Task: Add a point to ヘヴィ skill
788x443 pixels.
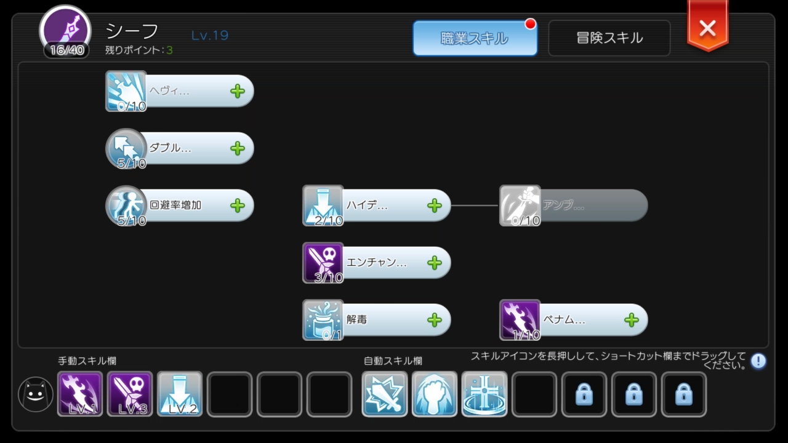Action: click(x=238, y=92)
